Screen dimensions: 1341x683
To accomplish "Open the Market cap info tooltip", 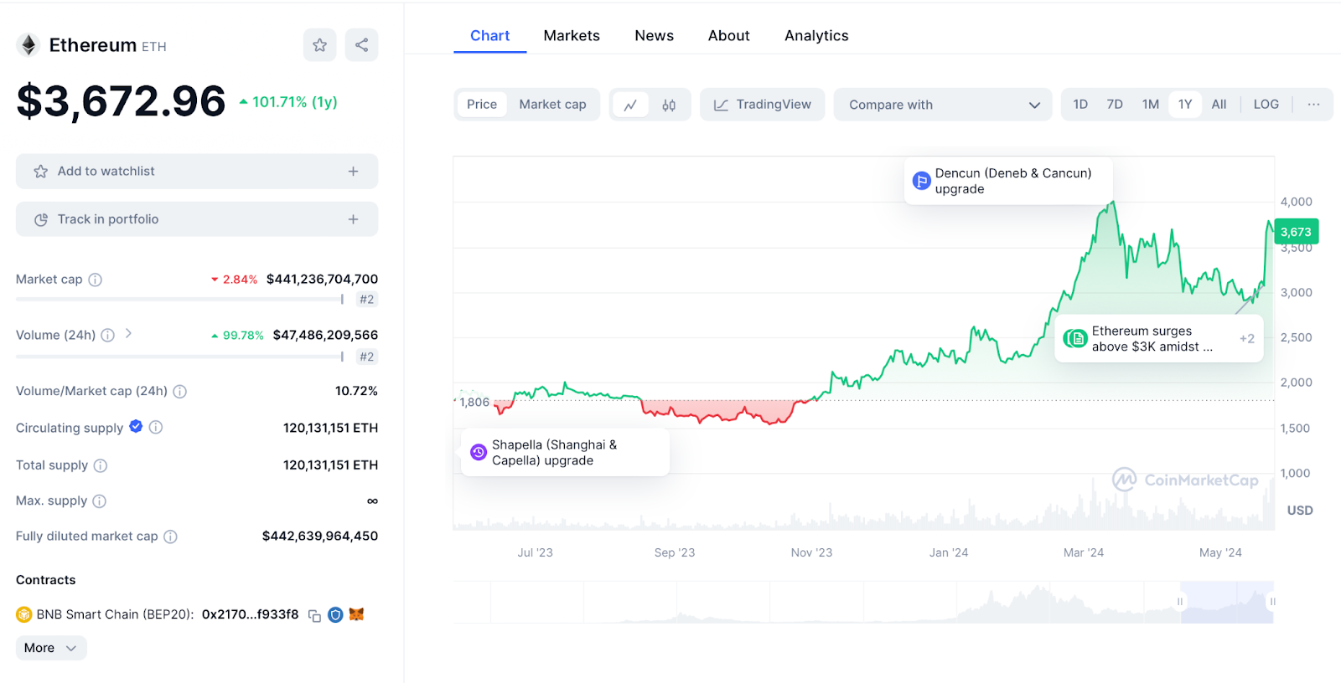I will [x=96, y=280].
